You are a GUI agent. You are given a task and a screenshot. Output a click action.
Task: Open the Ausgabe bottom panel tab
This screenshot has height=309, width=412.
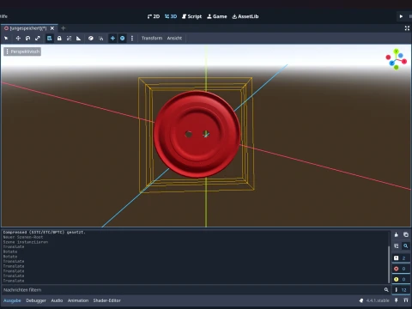click(12, 300)
